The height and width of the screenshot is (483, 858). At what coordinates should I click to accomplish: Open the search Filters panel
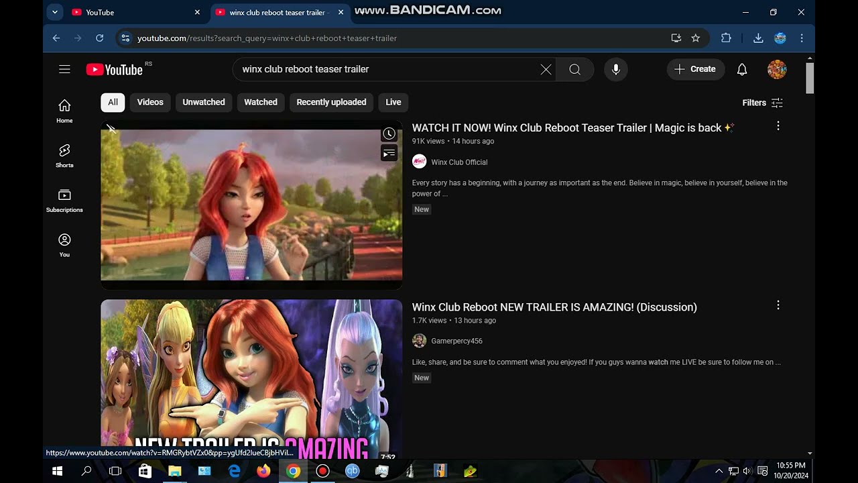point(763,103)
